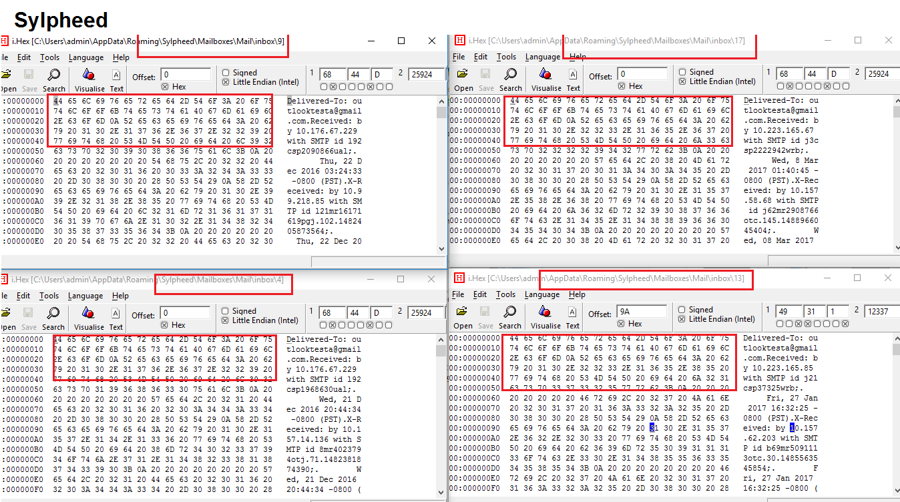Click the Offset field in inbox\17 window
This screenshot has width=900, height=502.
pyautogui.click(x=642, y=73)
